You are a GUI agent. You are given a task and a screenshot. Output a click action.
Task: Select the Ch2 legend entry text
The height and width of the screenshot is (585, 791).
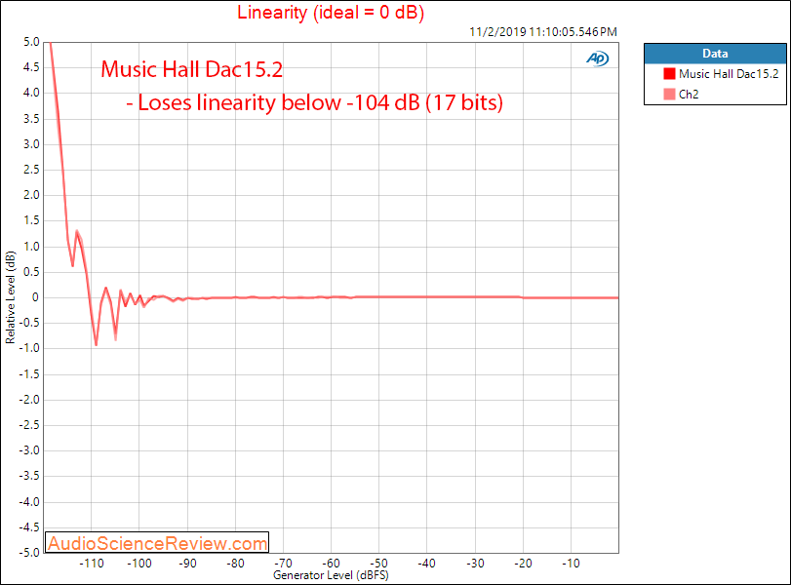coord(689,95)
